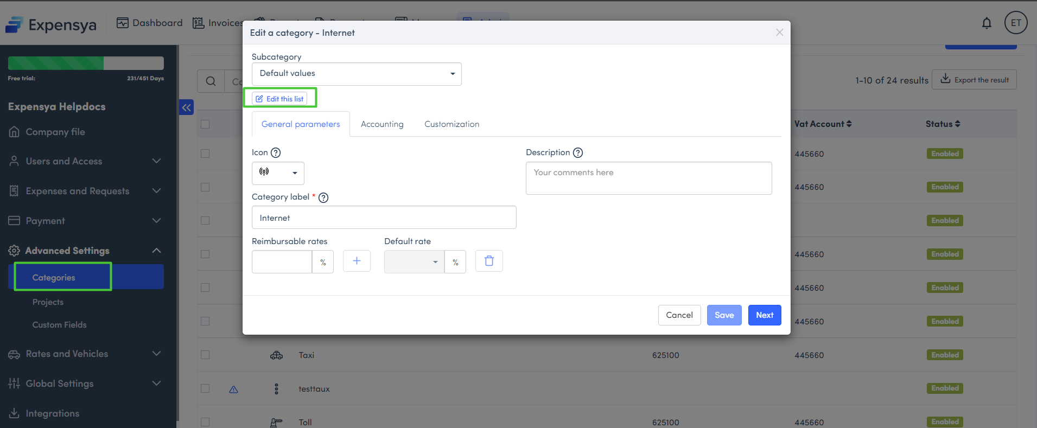Check the testtaux row checkbox

click(x=205, y=388)
